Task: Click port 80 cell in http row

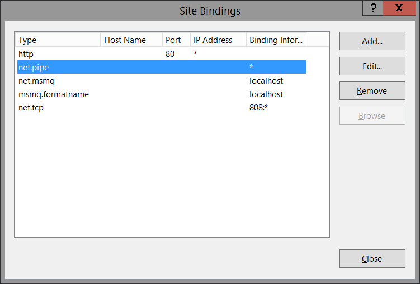Action: tap(170, 54)
